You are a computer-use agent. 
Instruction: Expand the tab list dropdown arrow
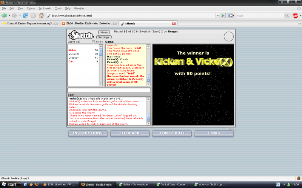coord(299,23)
